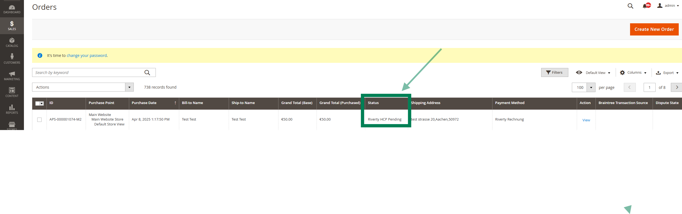Open the Sales section in sidebar
This screenshot has width=682, height=214.
(x=12, y=25)
